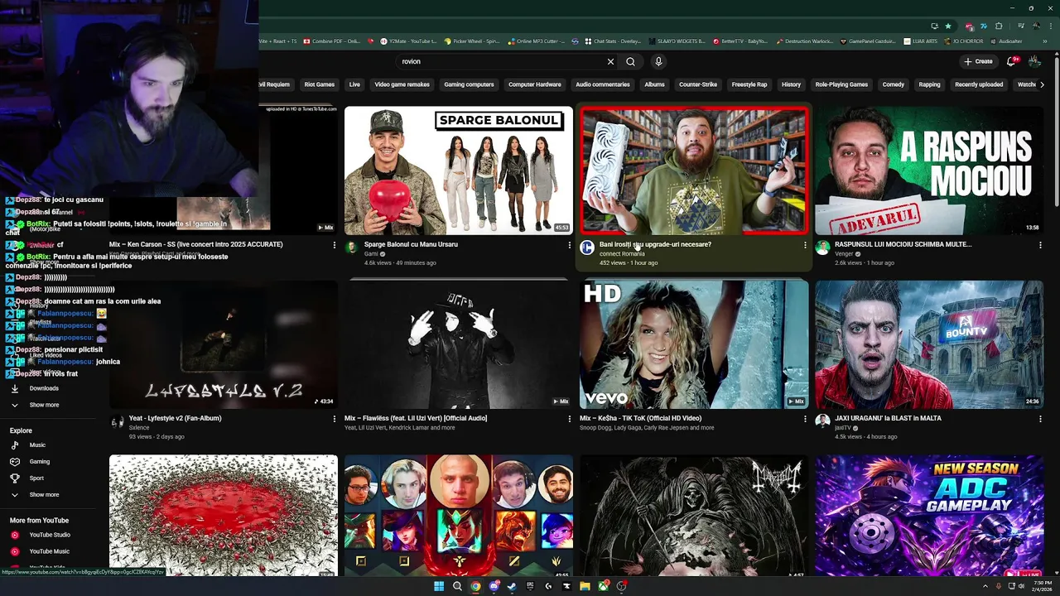Screen dimensions: 1060x596
Task: Open the Y2Mate bookmark
Action: [x=407, y=41]
